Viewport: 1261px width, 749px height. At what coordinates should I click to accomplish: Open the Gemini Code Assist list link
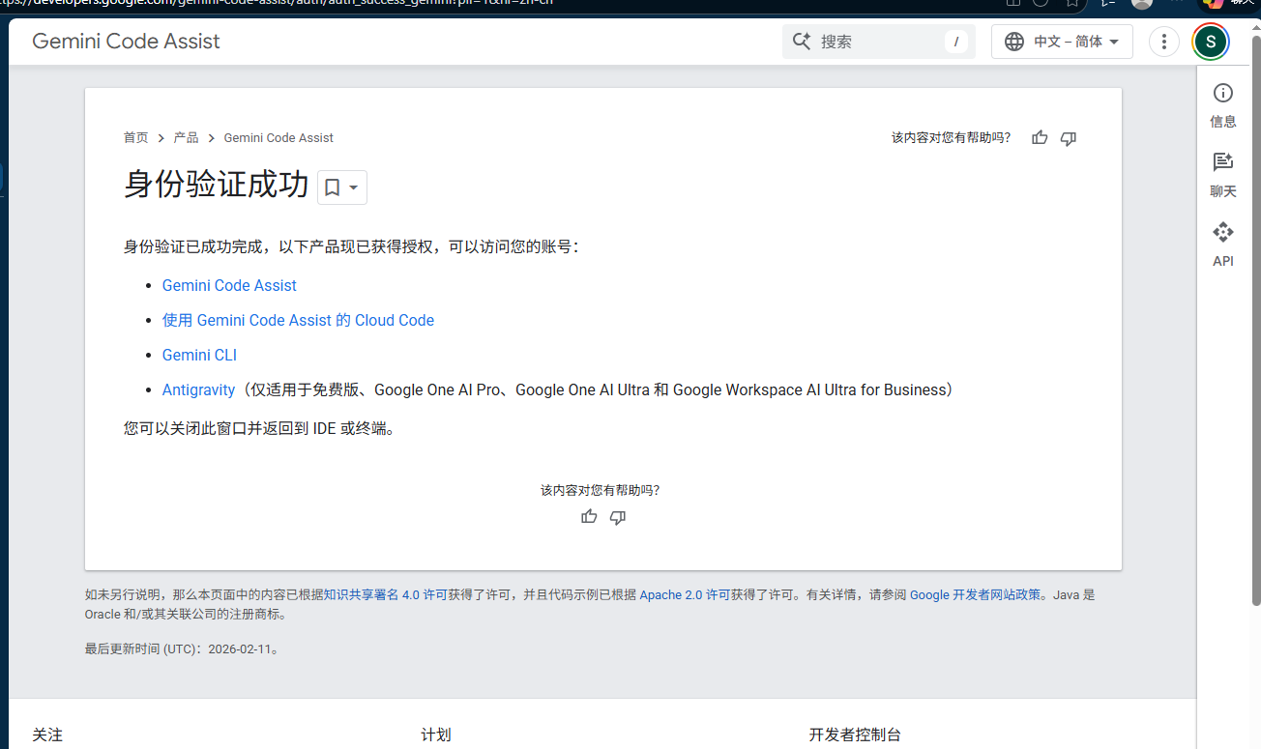(229, 285)
